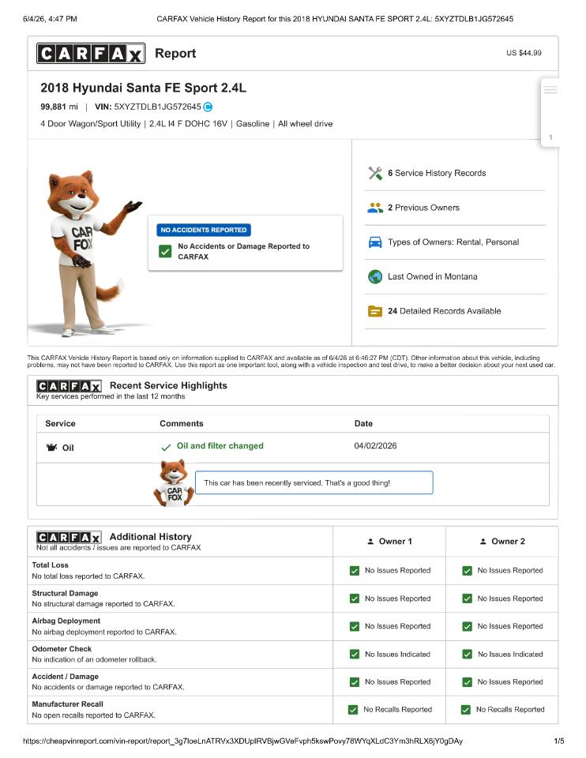Click the 2018 Hyundai Santa FE Sport title
Viewport: 586px width, 758px height.
pos(143,88)
